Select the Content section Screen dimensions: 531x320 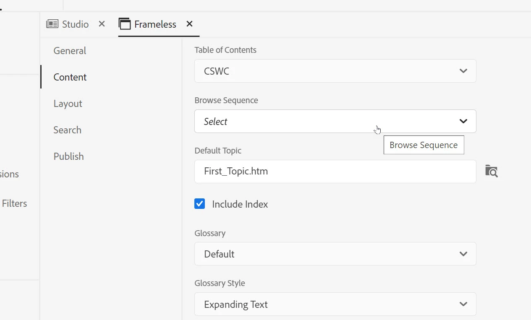point(70,77)
